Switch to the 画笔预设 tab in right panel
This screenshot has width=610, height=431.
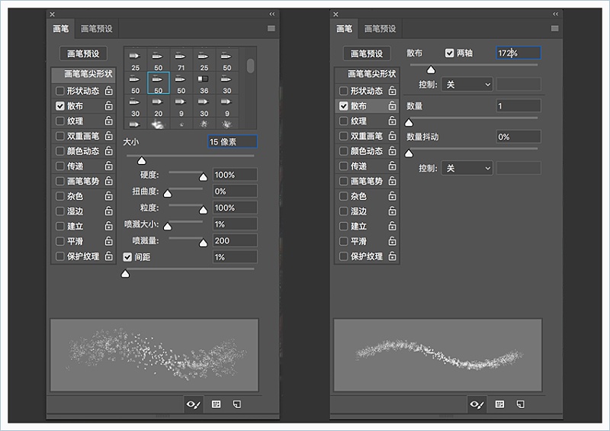[x=380, y=29]
